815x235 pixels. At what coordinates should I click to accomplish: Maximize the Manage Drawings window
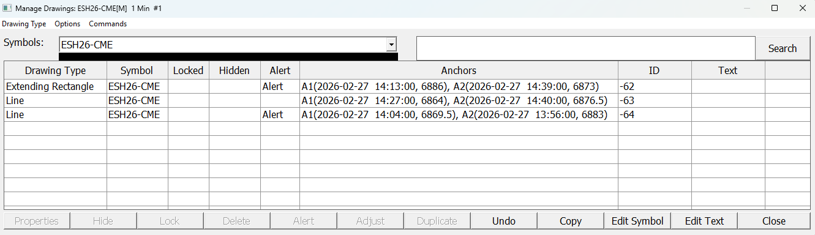(775, 9)
